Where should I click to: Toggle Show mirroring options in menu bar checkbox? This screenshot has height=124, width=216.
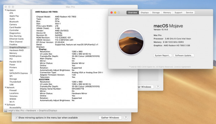click(17, 118)
